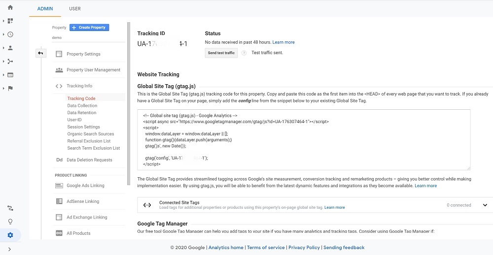
Task: Expand the Connected Site Tags section
Action: [485, 205]
